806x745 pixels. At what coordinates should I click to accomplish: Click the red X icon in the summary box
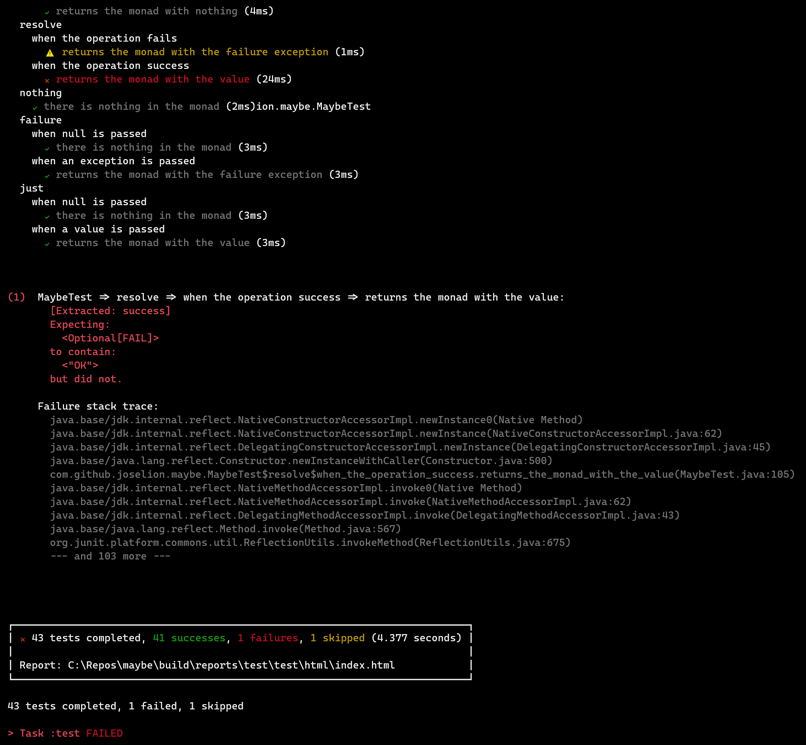[x=23, y=639]
